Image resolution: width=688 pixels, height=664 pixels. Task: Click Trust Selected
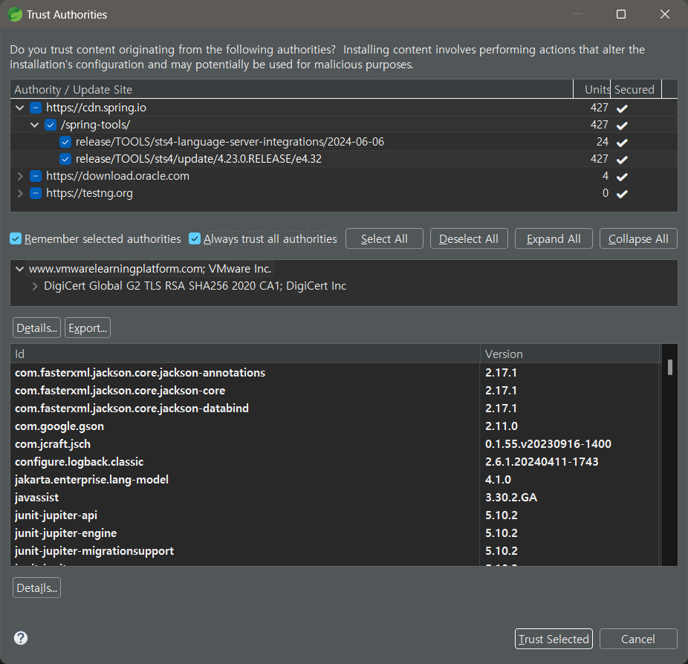[554, 639]
